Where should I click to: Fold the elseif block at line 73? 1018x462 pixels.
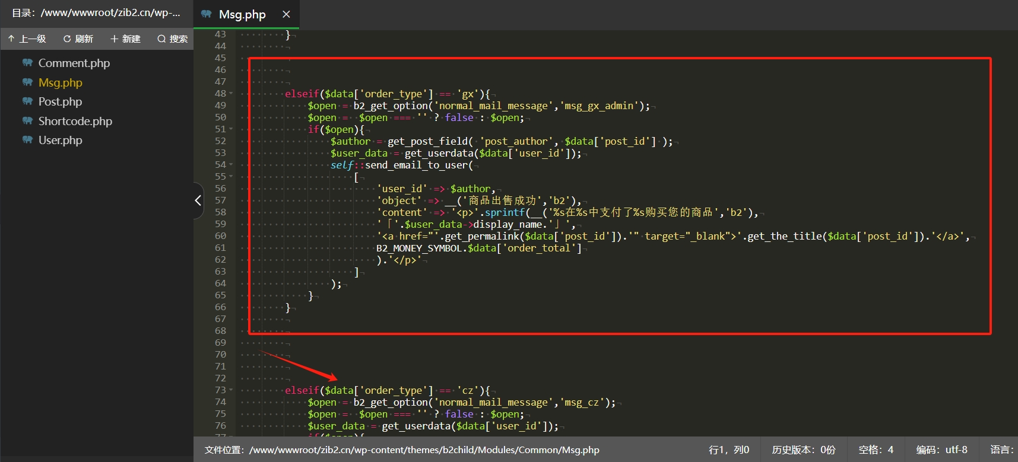coord(231,390)
